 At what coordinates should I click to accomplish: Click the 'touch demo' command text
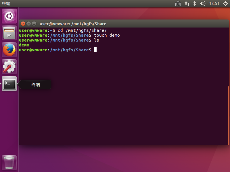pyautogui.click(x=107, y=35)
